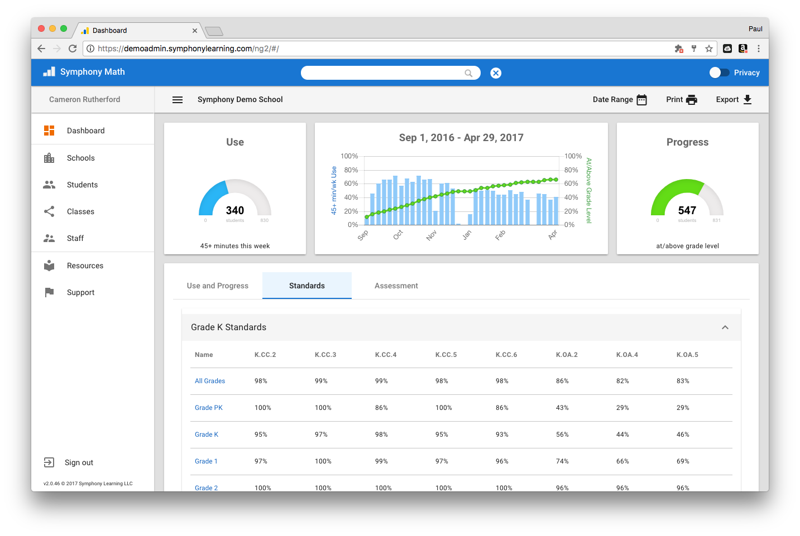Image resolution: width=800 pixels, height=536 pixels.
Task: Click the Students people icon
Action: pos(49,185)
